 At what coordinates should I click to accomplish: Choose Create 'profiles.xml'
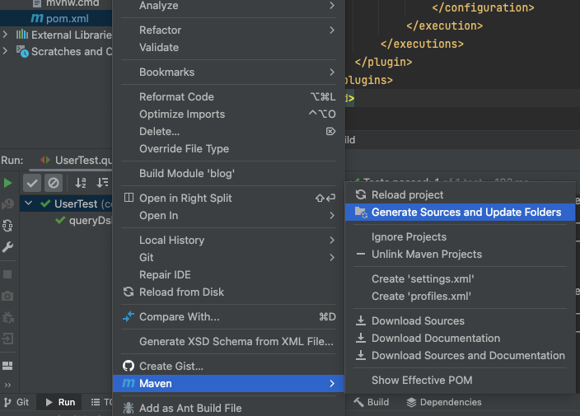tap(460, 297)
